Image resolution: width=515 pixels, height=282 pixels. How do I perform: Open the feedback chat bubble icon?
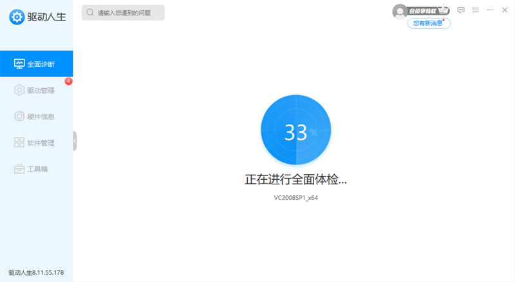(x=461, y=10)
